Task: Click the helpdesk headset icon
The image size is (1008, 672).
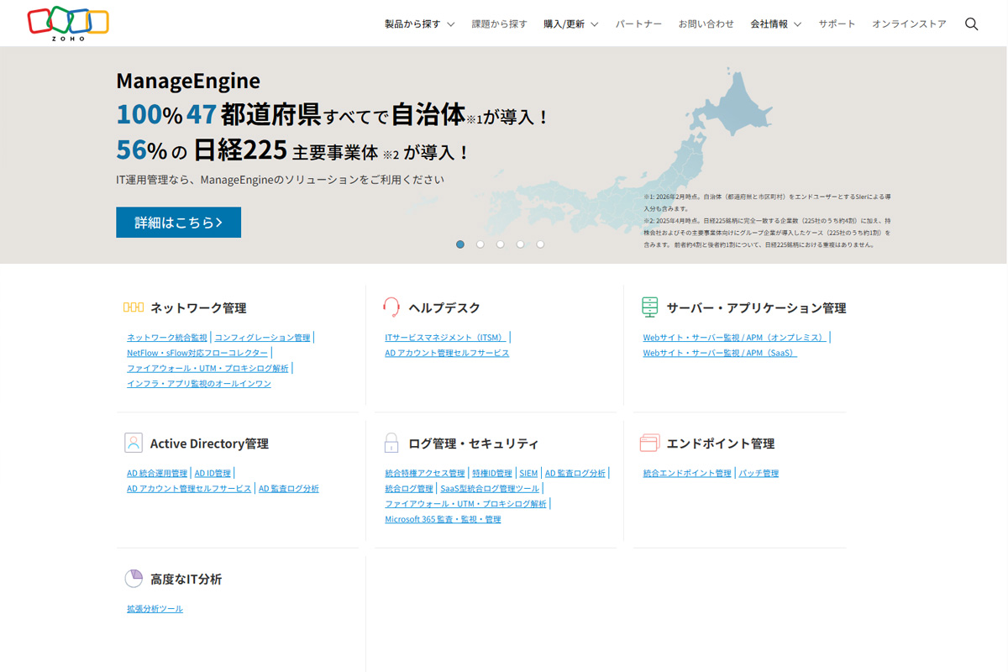Action: point(391,307)
